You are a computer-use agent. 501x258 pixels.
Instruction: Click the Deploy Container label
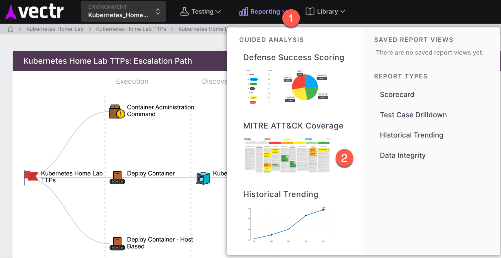point(151,173)
